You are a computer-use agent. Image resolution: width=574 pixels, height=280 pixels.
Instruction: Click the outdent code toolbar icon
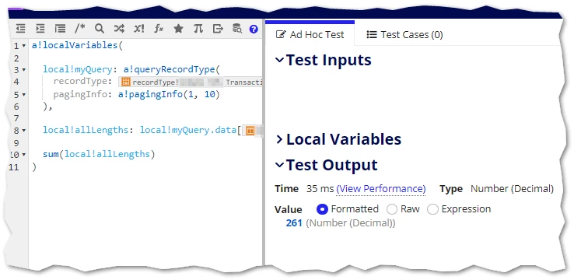point(21,29)
